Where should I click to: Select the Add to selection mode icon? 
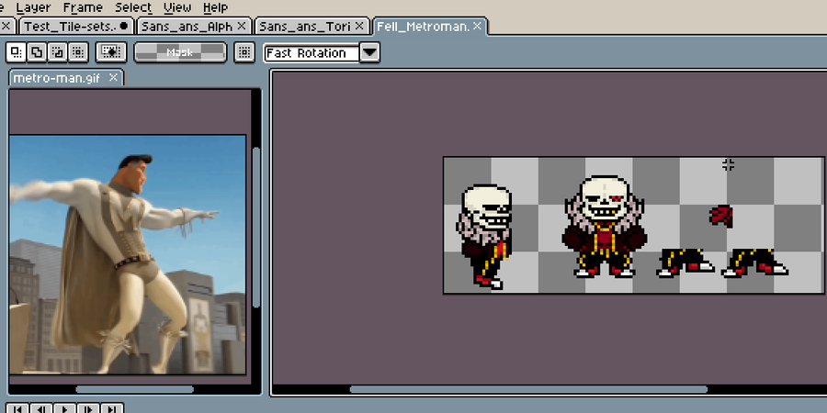coord(37,52)
